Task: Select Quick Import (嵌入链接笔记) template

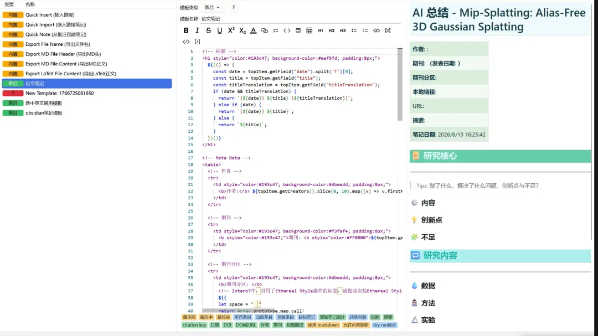Action: pos(87,24)
